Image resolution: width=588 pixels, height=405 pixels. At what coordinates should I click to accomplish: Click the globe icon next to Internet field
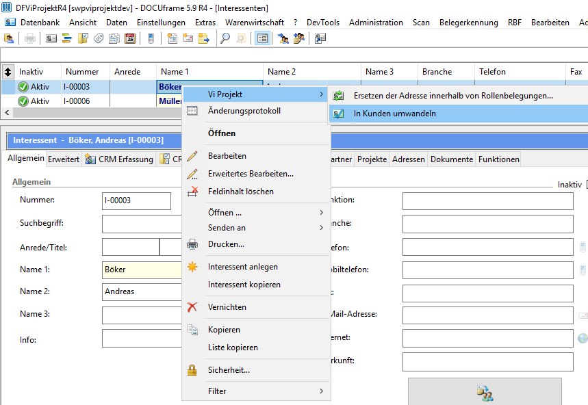coord(583,339)
